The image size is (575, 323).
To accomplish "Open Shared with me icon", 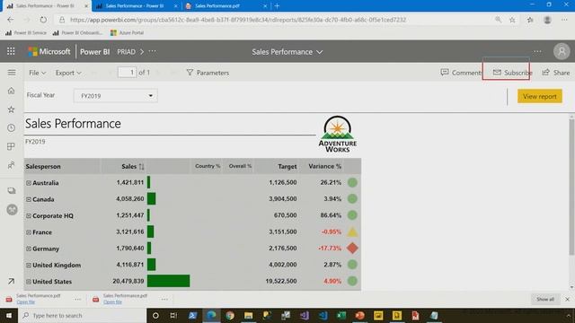I will point(12,165).
